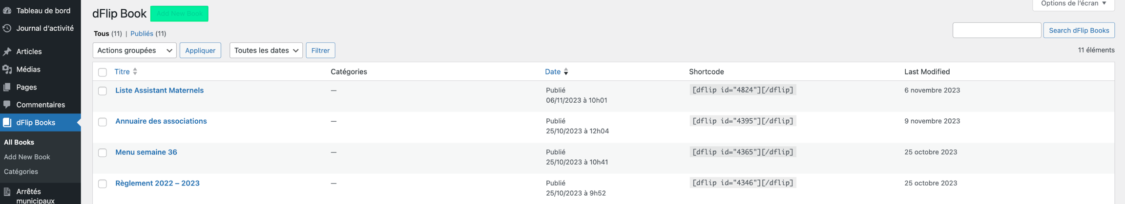This screenshot has width=1125, height=204.
Task: Click the dFlip Books book icon
Action: point(7,123)
